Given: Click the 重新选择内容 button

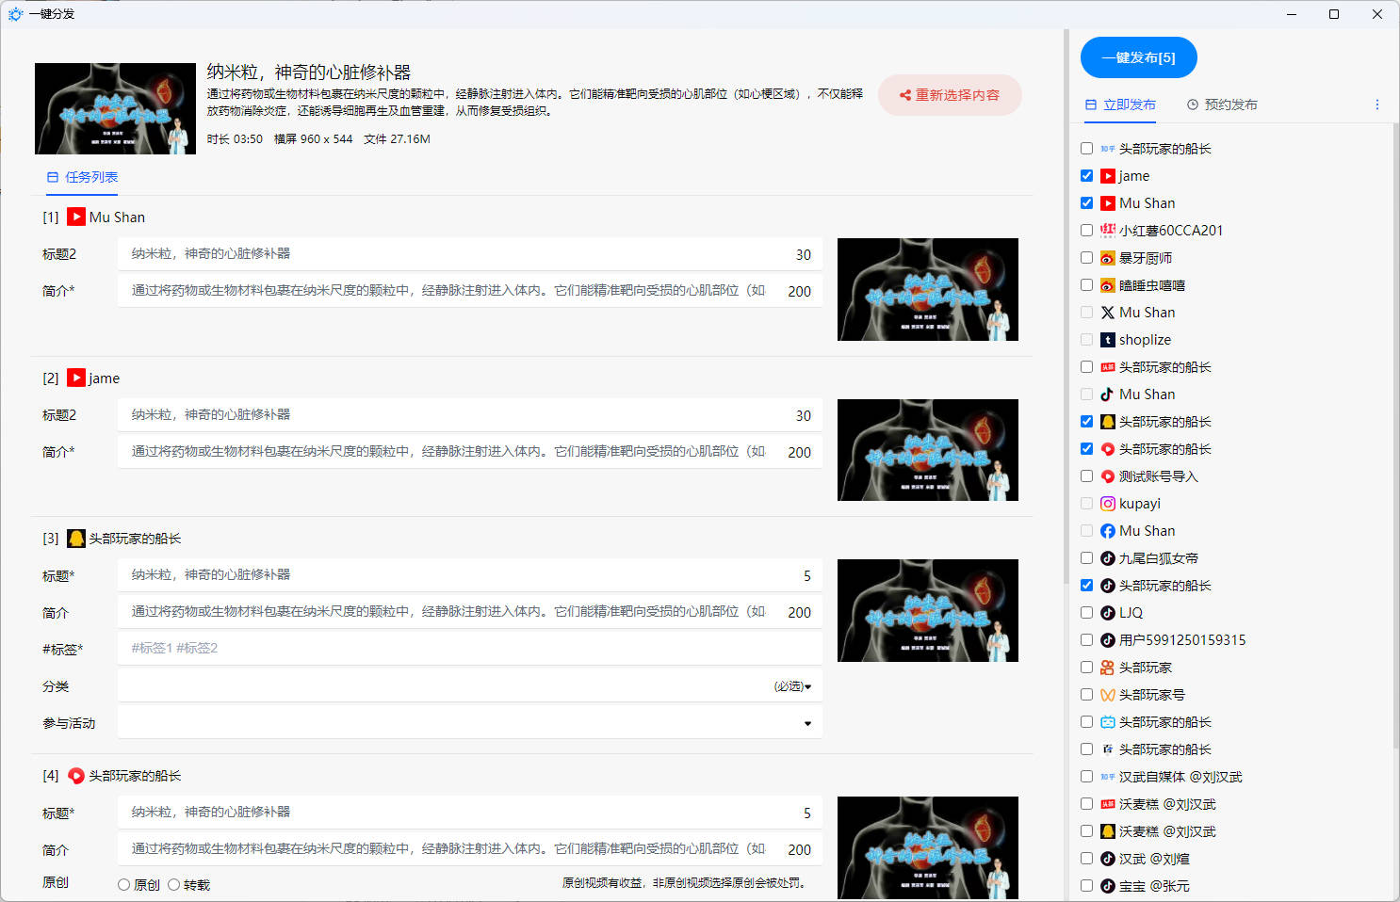Looking at the screenshot, I should click(949, 95).
